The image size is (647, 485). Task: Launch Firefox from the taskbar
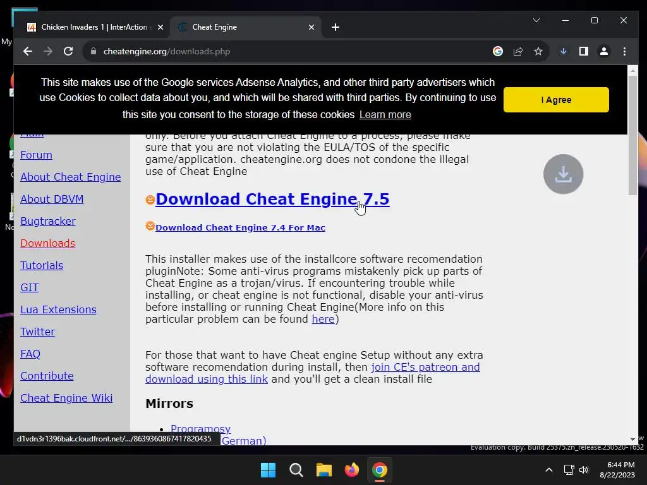click(351, 470)
